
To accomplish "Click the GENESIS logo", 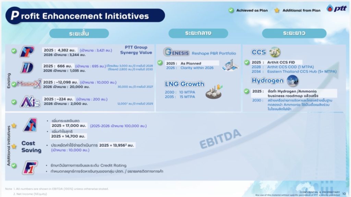I will [177, 52].
